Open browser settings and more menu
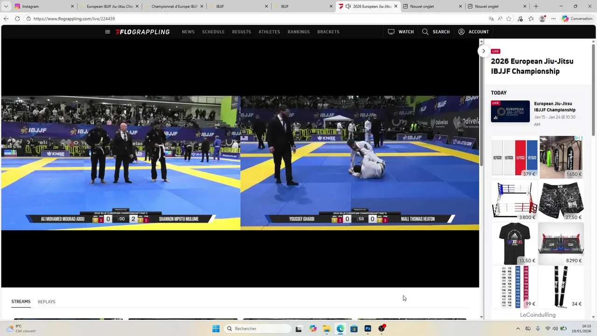Screen dimensions: 597x336 click(554, 19)
